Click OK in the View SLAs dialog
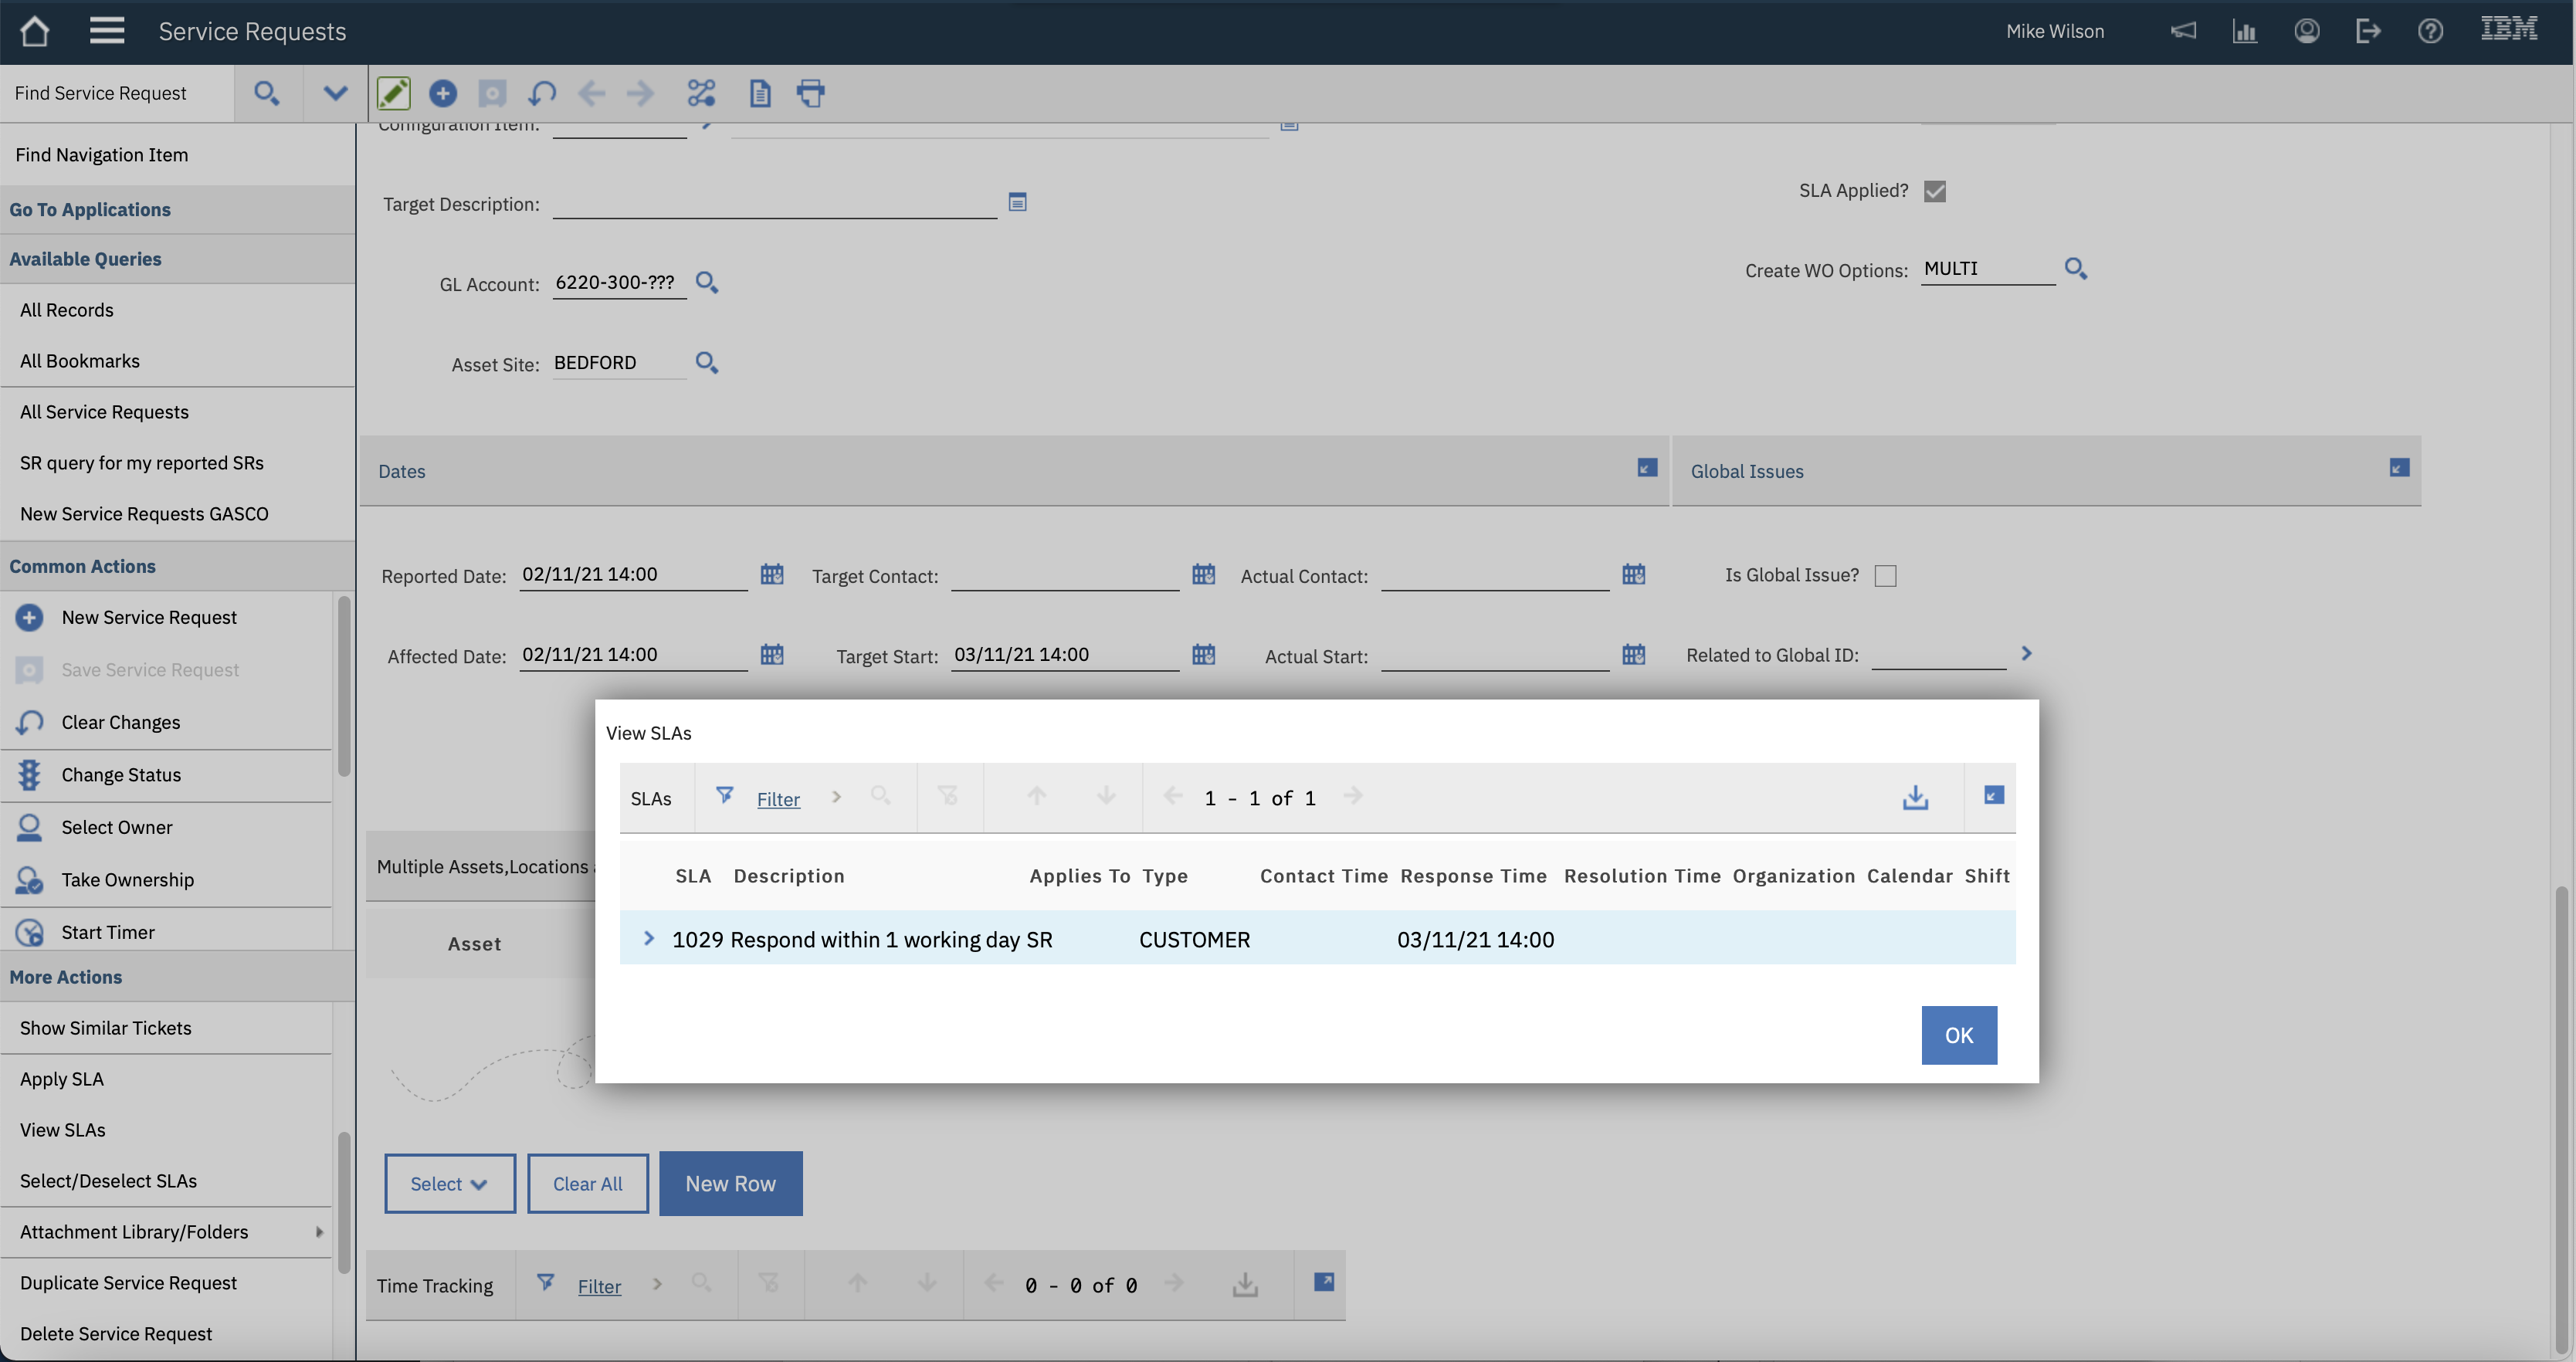Screen dimensions: 2576x1362 [x=1958, y=1035]
